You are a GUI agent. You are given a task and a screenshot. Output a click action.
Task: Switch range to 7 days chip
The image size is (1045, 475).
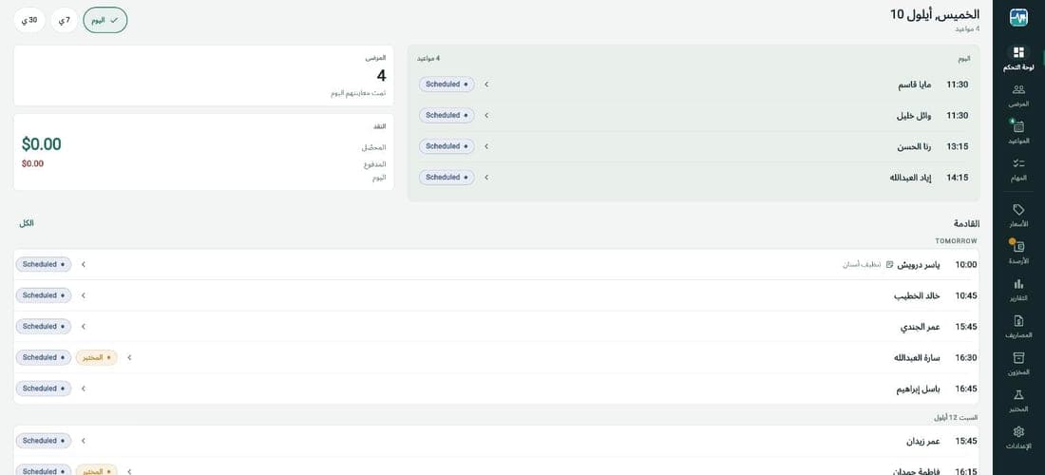pos(64,21)
